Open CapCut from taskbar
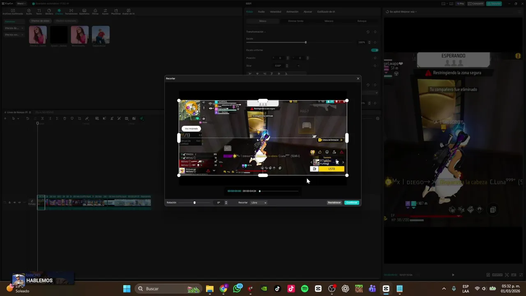This screenshot has width=526, height=296. [x=386, y=289]
